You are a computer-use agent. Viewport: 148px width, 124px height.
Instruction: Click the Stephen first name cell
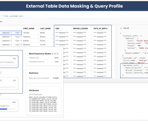click(30, 37)
